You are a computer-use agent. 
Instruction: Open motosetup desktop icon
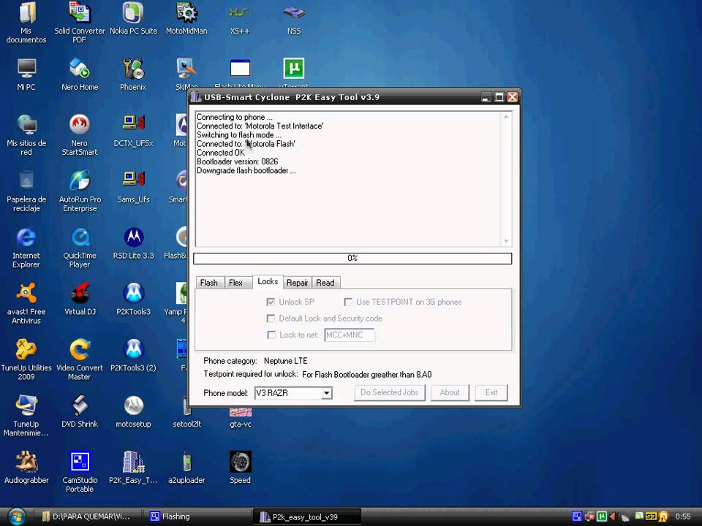pyautogui.click(x=133, y=411)
